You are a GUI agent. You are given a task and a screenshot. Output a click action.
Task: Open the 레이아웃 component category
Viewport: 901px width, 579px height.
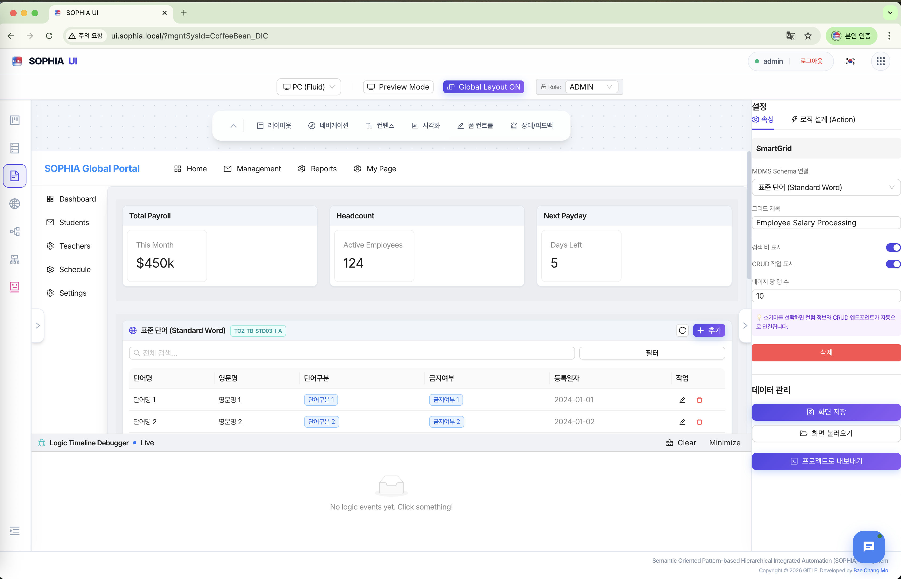coord(274,126)
